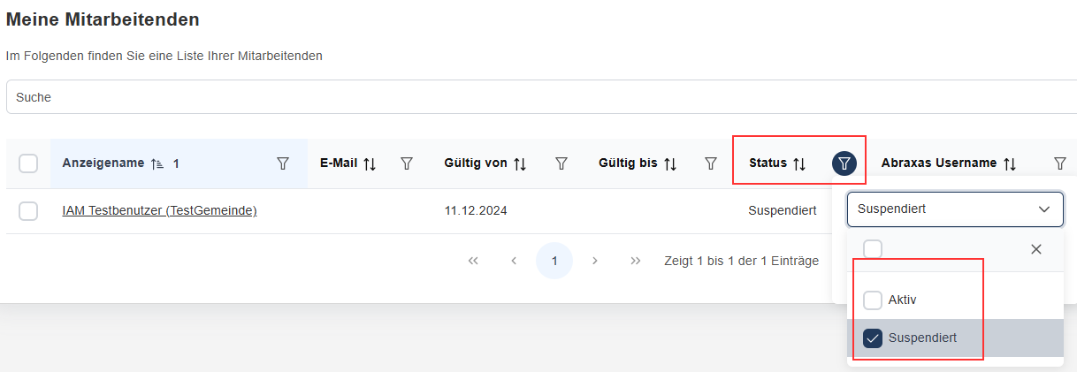Uncheck the Suspendiert option
The width and height of the screenshot is (1077, 372).
click(873, 338)
